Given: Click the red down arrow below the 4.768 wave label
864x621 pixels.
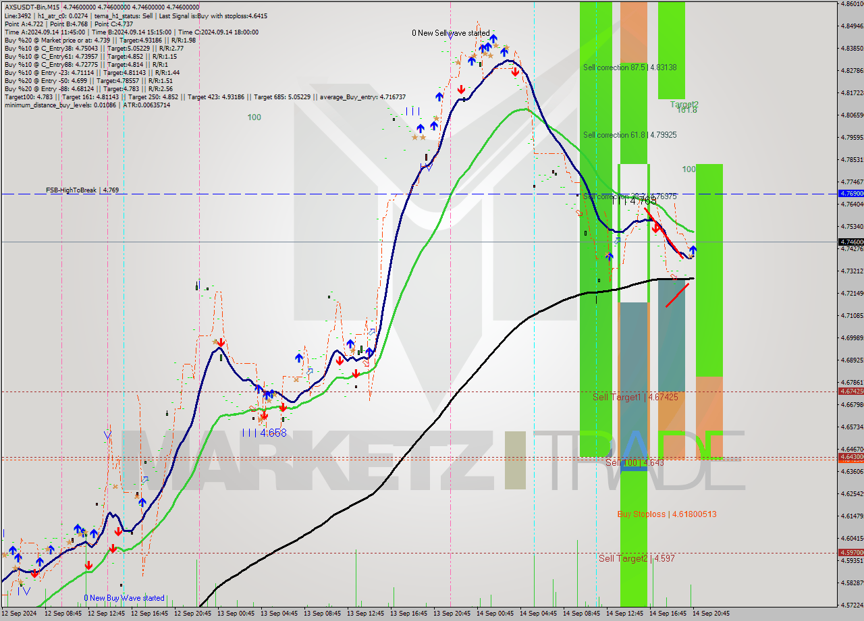Looking at the screenshot, I should pyautogui.click(x=655, y=228).
